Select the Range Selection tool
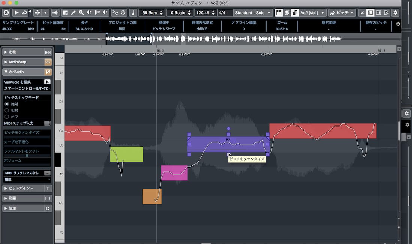The width and height of the screenshot is (412, 244). 66,13
